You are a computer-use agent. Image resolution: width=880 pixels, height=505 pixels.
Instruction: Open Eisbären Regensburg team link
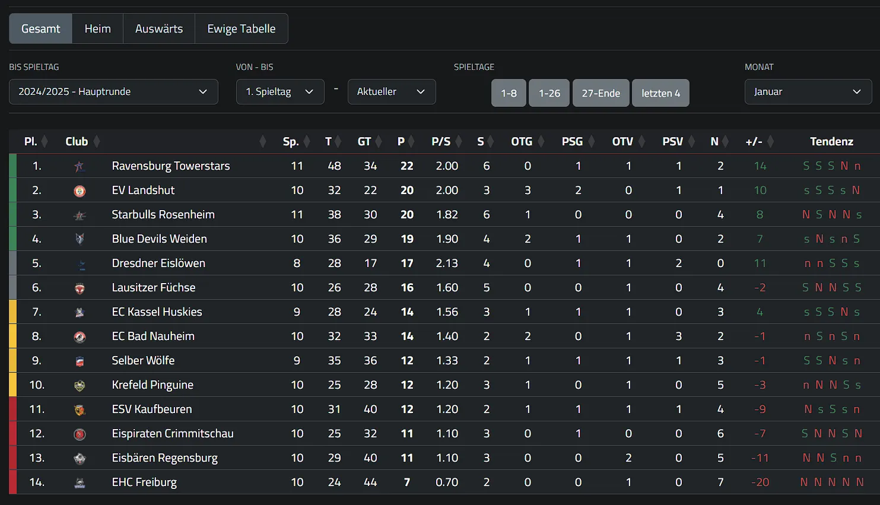pos(165,458)
